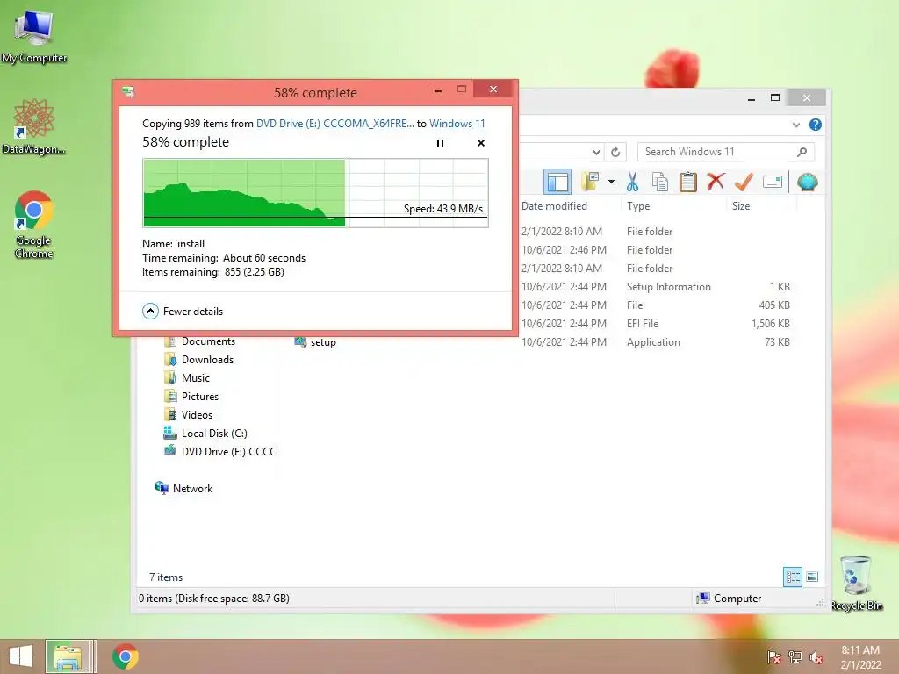Click the Paste clipboard toolbar icon
This screenshot has height=674, width=899.
(688, 182)
